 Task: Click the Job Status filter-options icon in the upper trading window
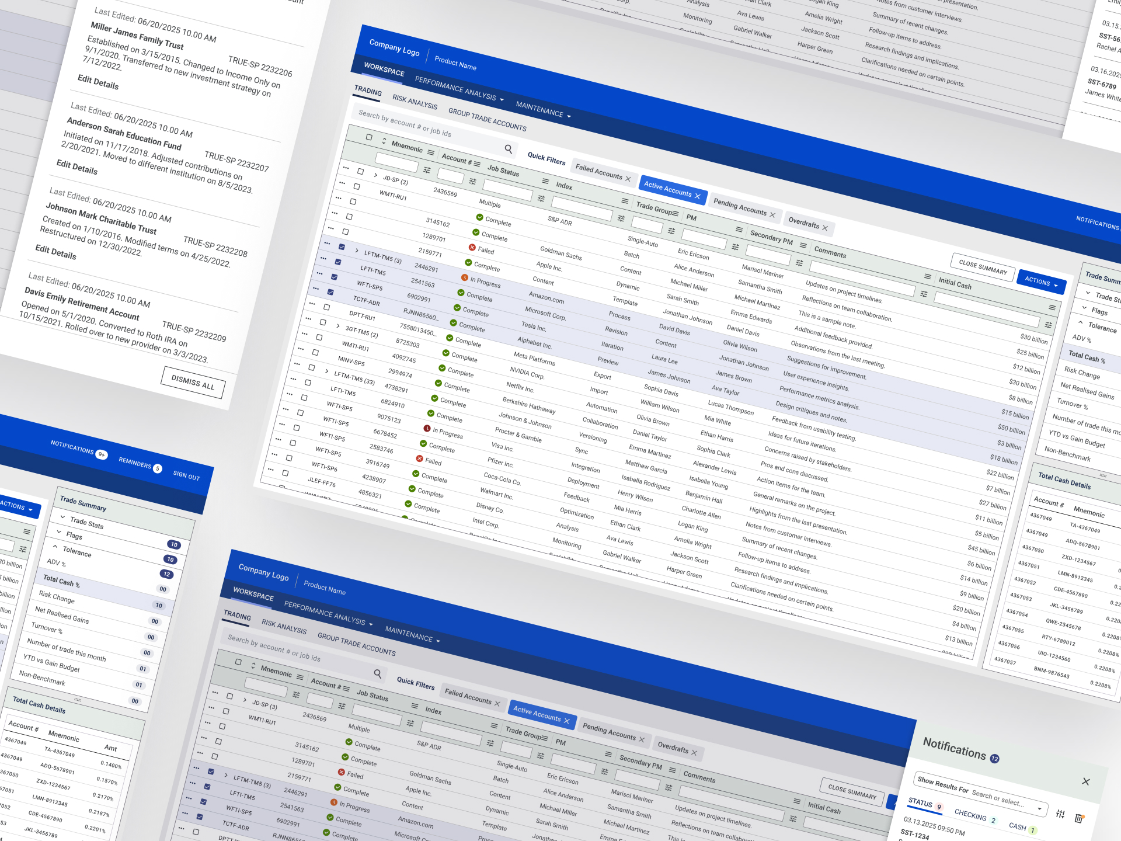click(x=541, y=199)
